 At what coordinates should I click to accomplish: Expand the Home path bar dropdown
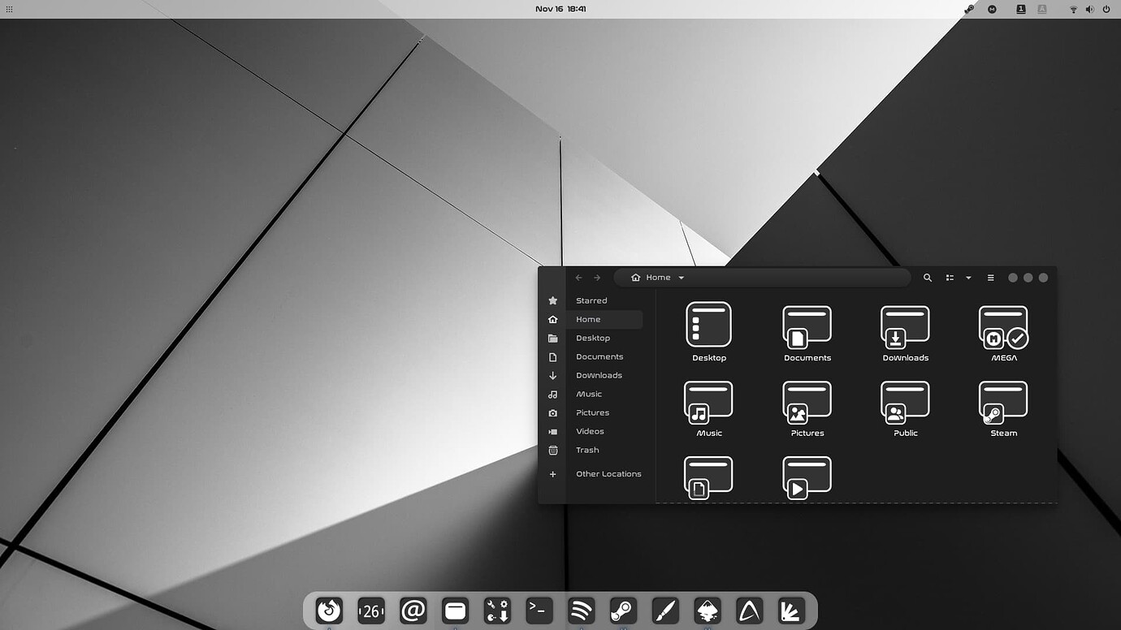point(681,277)
